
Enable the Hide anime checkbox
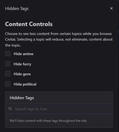pyautogui.click(x=8, y=53)
